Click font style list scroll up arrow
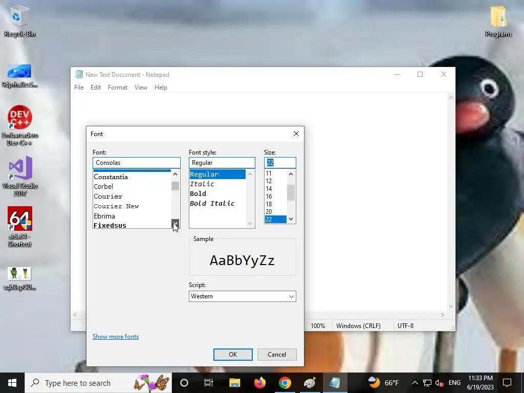The width and height of the screenshot is (524, 393). point(250,174)
